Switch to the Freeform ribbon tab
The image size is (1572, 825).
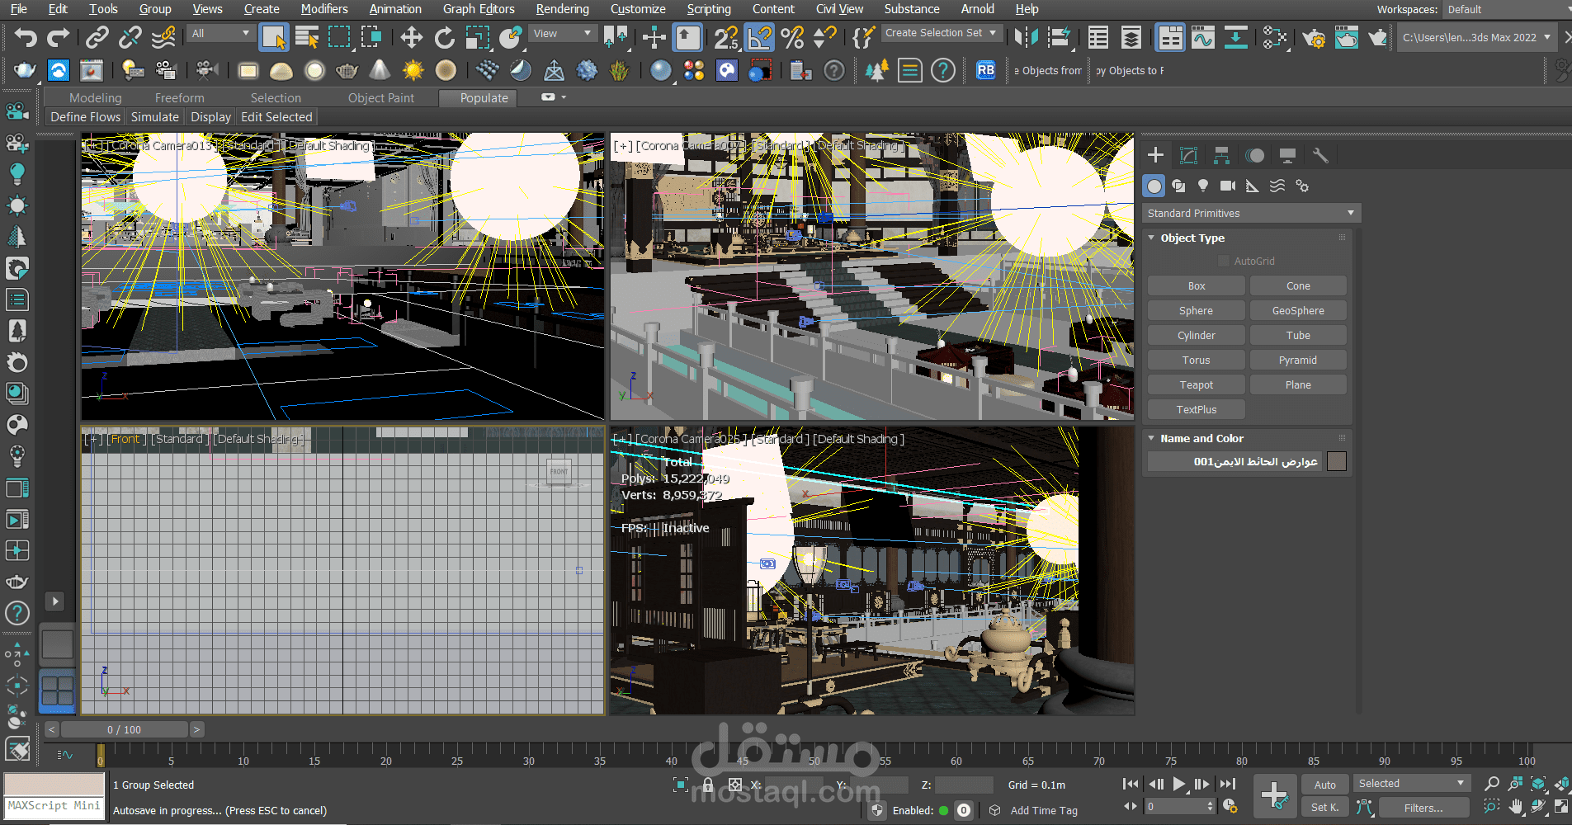coord(179,98)
